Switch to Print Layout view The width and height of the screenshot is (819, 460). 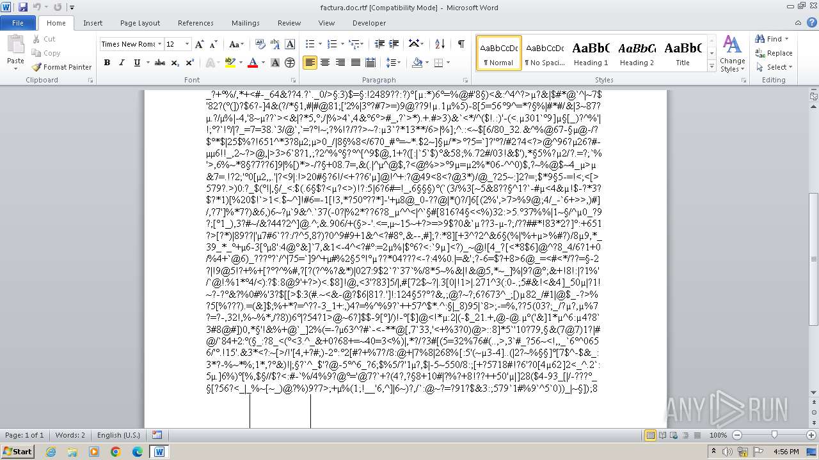pyautogui.click(x=650, y=435)
